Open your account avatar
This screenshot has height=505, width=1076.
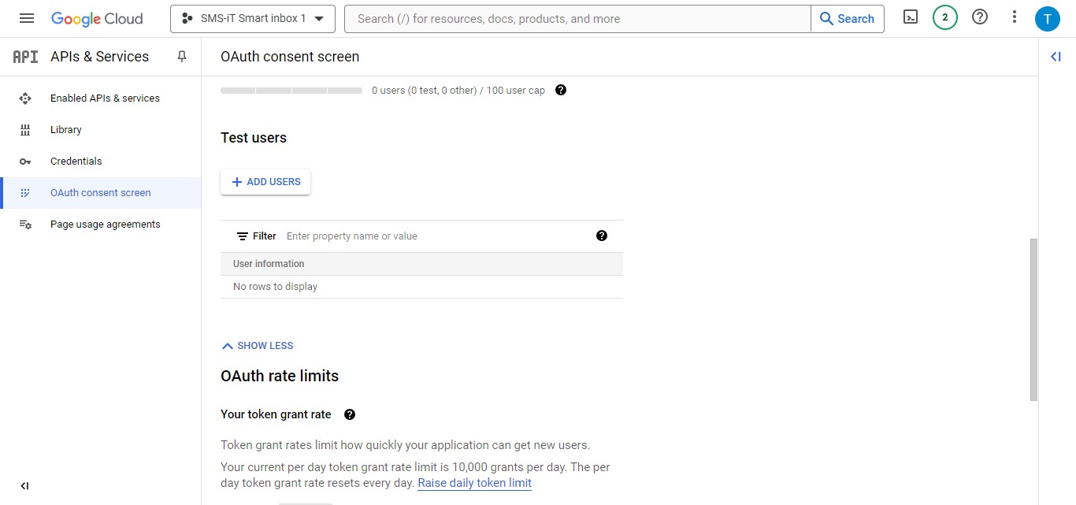click(1048, 17)
